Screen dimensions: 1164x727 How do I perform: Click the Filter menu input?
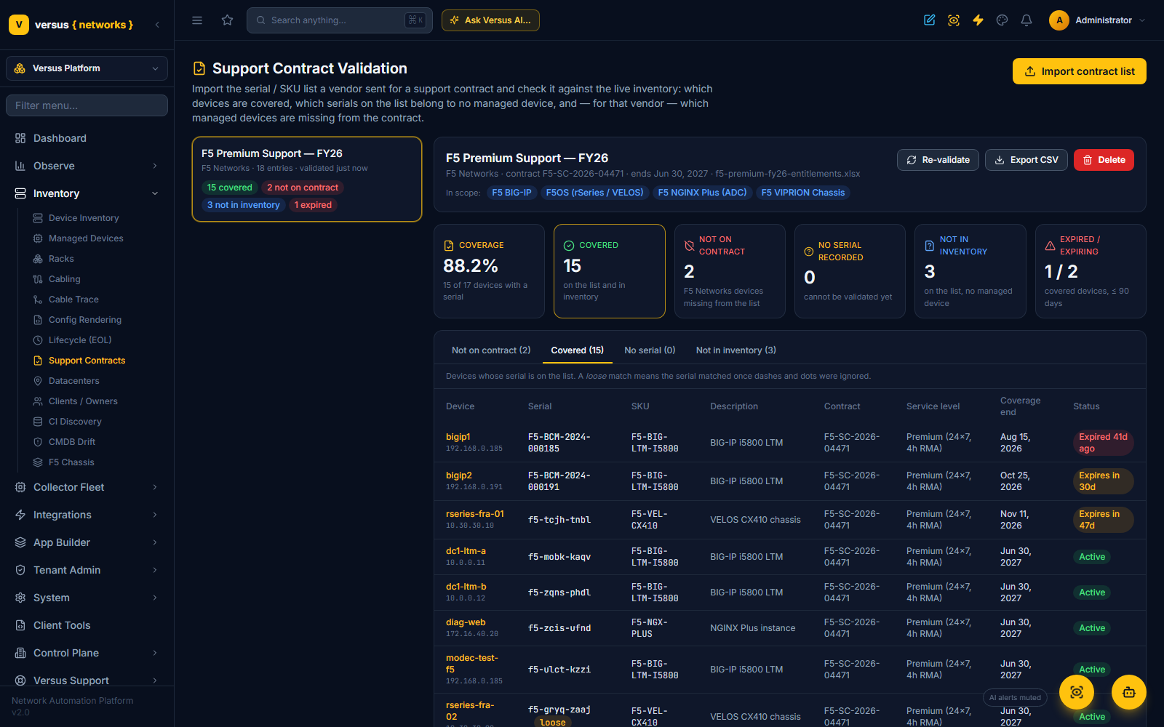click(87, 105)
